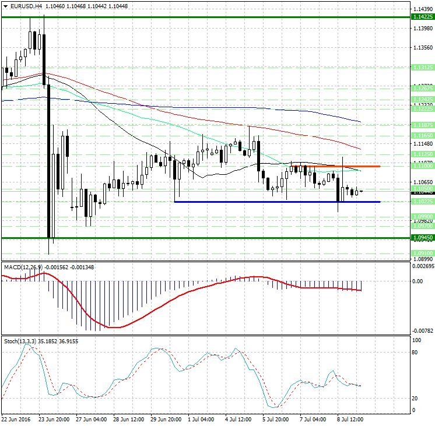Select the blue moving average line
This screenshot has height=426, width=435.
coord(194,107)
